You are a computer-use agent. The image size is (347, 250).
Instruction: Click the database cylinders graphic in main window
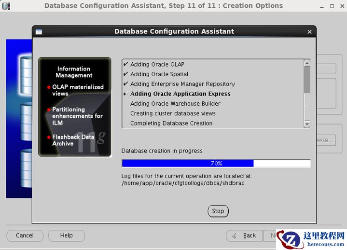(19, 119)
